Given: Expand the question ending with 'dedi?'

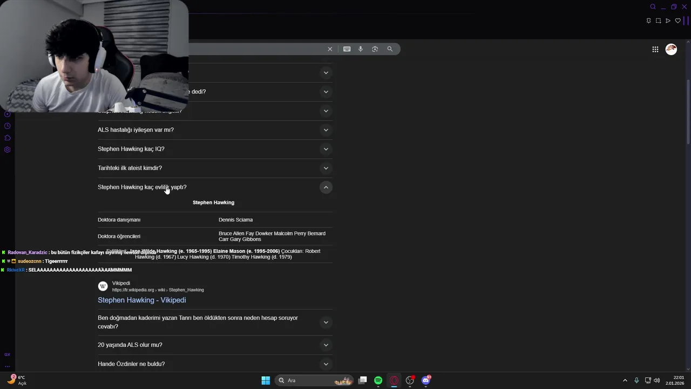Looking at the screenshot, I should 326,92.
